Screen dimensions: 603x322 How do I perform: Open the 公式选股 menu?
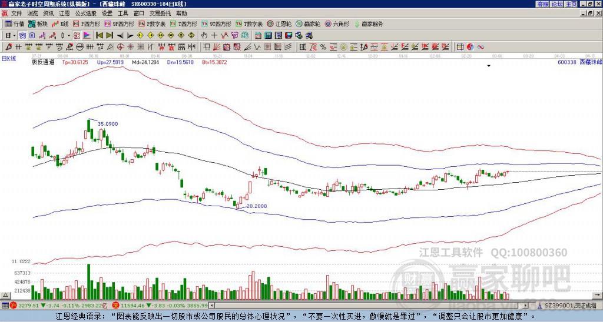(86, 14)
